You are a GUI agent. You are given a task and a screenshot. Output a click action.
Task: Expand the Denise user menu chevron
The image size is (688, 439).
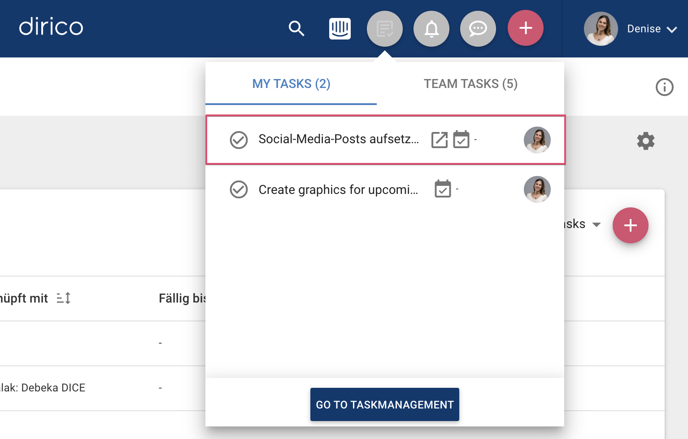point(672,30)
